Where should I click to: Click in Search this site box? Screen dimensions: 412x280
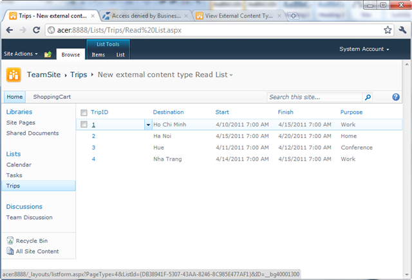(x=314, y=97)
